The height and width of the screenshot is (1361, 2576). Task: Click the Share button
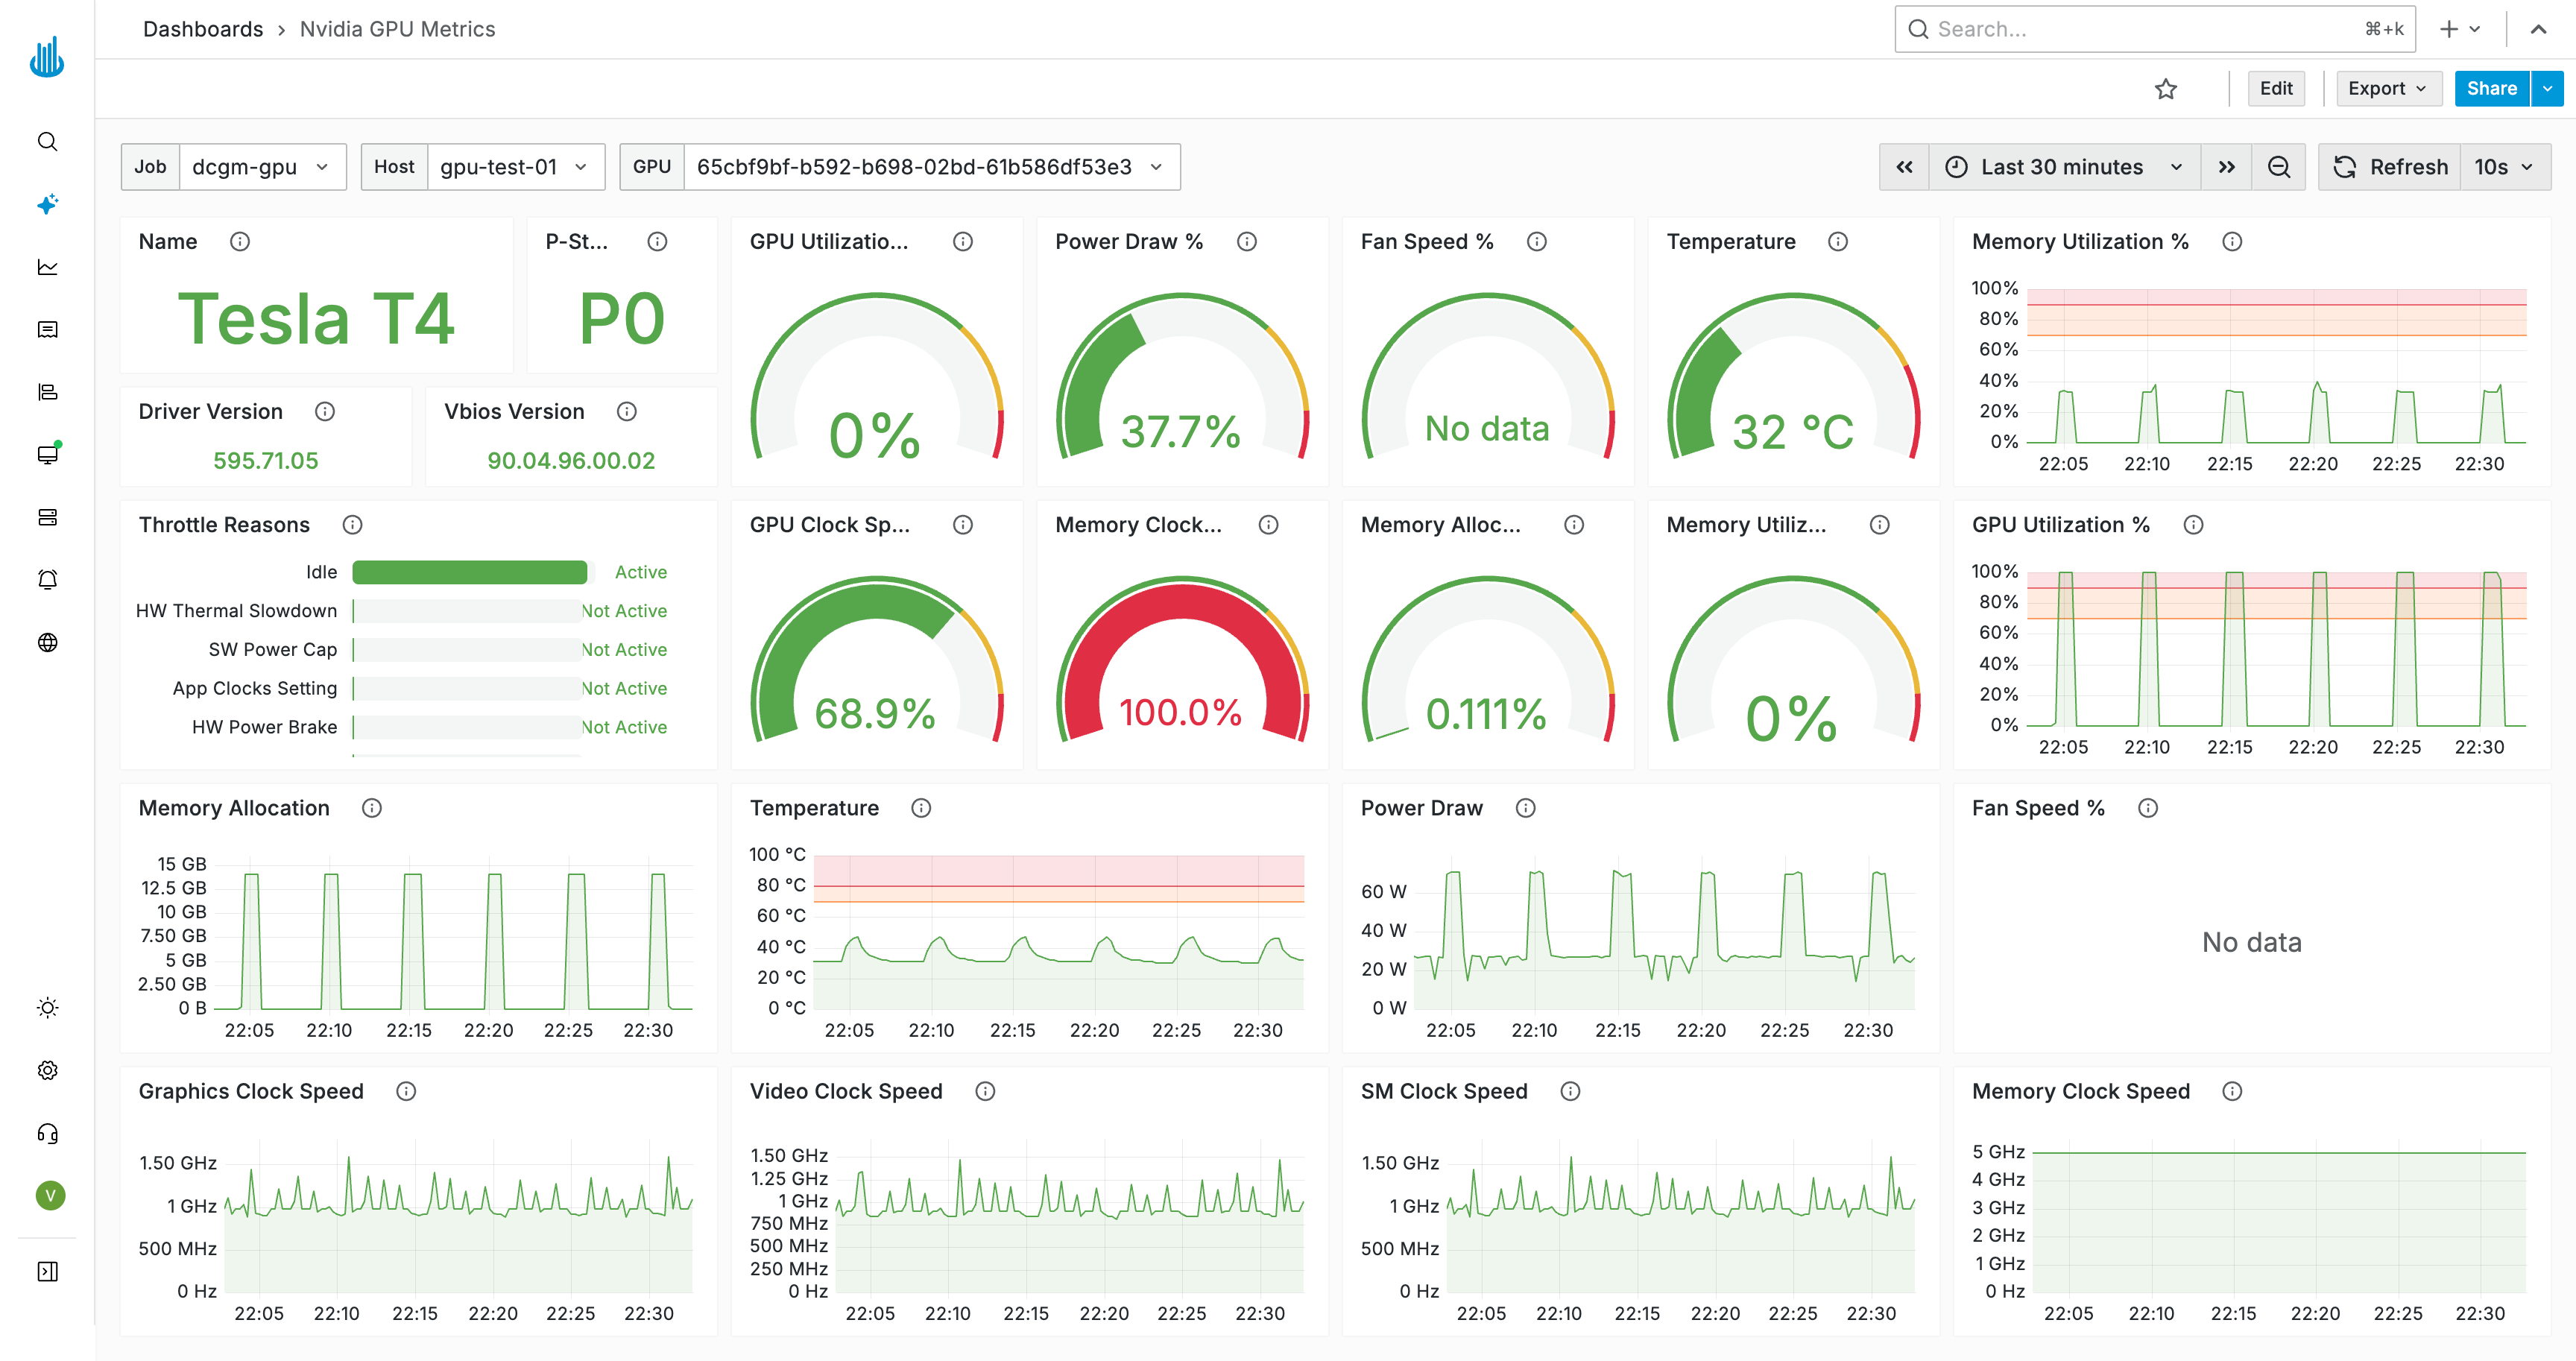[2491, 88]
